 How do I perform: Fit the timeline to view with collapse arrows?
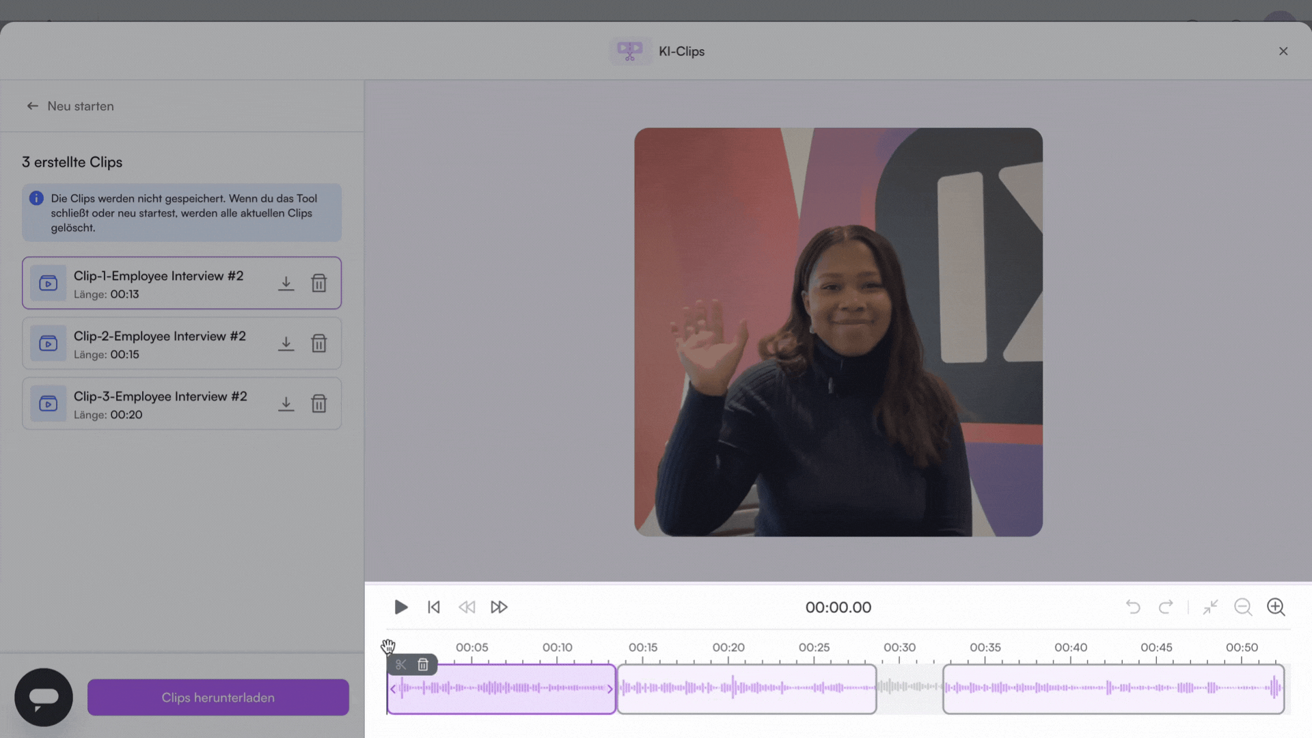click(1210, 607)
